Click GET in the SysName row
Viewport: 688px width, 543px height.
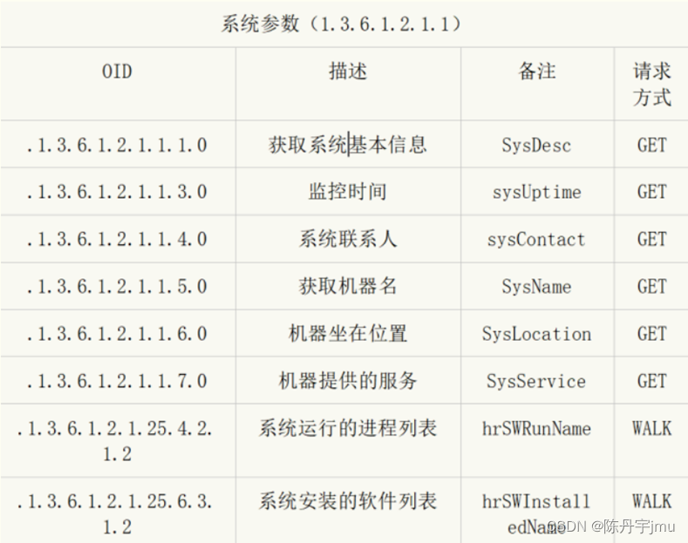click(x=651, y=287)
